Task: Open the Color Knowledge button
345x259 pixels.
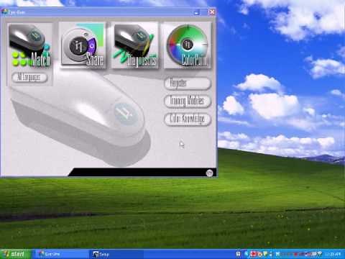Action: pos(188,119)
